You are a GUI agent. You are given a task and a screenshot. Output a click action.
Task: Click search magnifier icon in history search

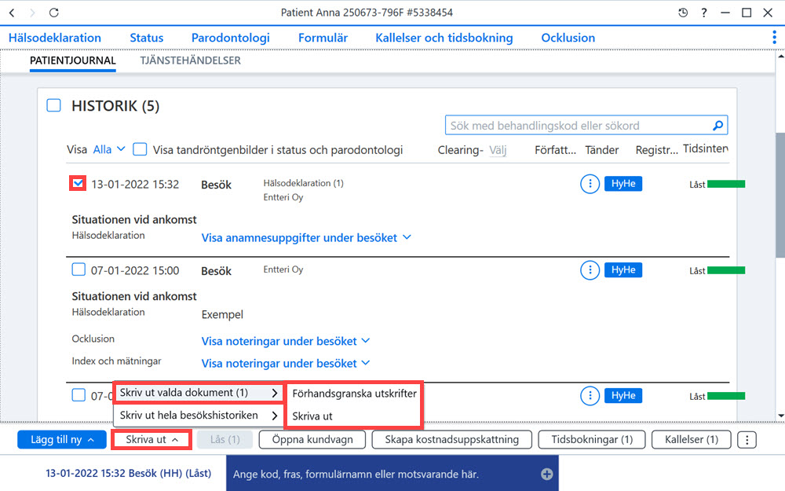click(x=718, y=125)
